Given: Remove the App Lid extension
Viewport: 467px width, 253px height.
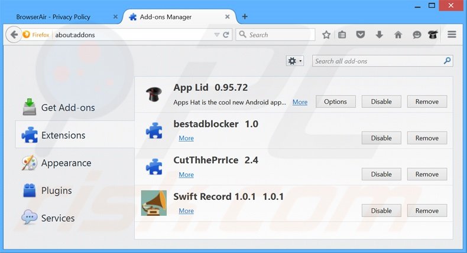Looking at the screenshot, I should point(427,101).
